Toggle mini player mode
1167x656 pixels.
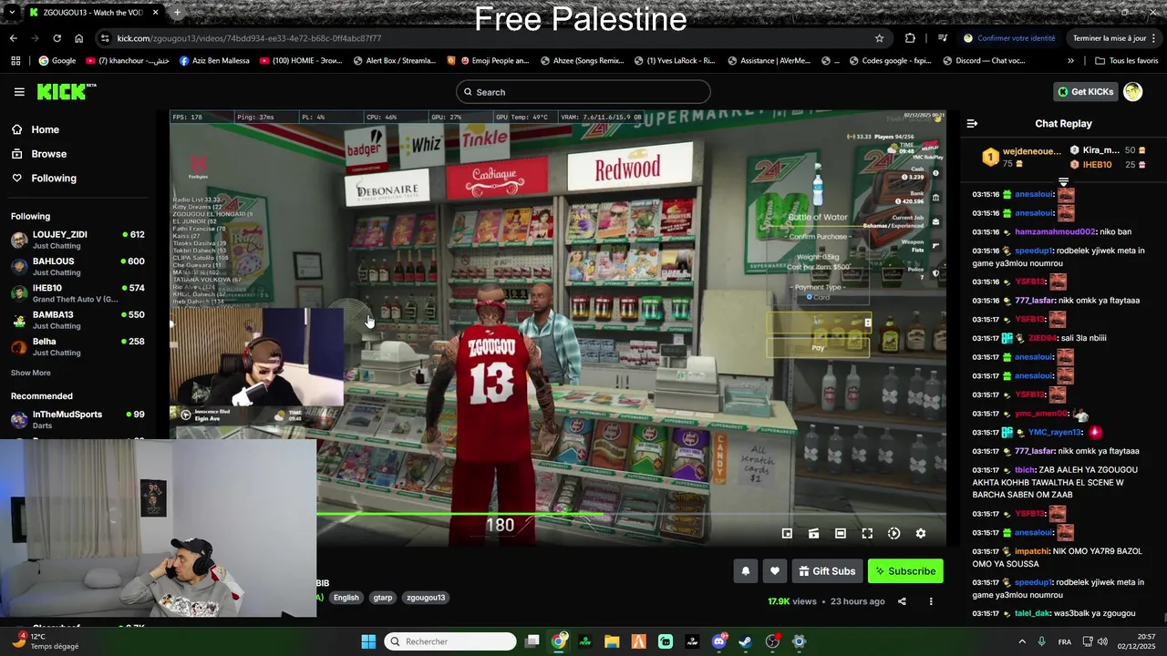tap(787, 533)
